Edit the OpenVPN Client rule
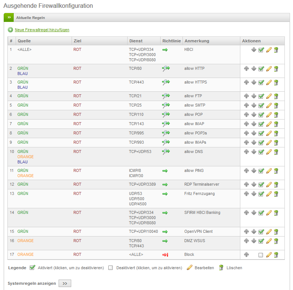293x290 pixels. 269,232
